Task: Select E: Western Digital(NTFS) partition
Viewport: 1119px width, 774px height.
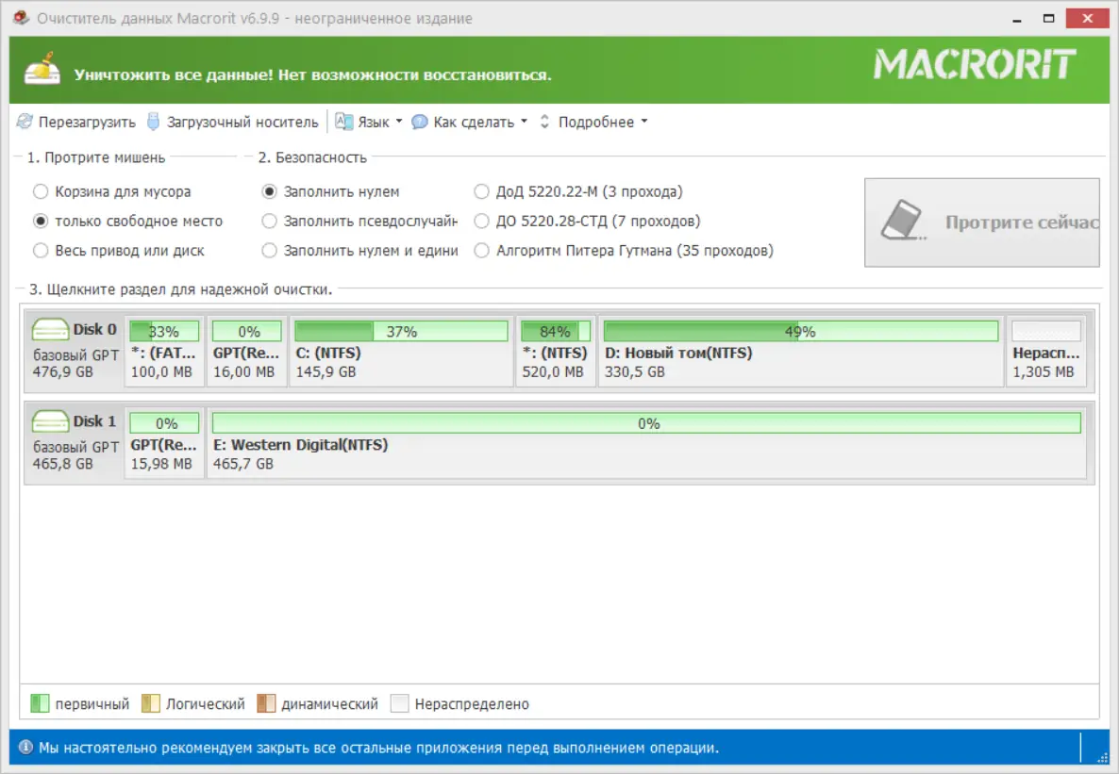Action: click(x=646, y=444)
